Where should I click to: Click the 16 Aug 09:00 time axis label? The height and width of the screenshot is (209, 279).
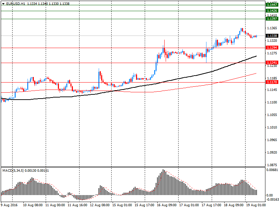point(167,205)
